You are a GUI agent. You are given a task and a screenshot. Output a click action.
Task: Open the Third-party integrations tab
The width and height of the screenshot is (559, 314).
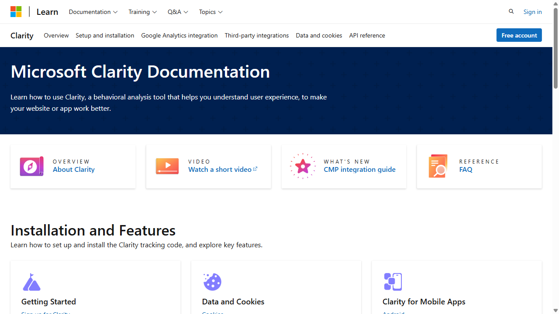(x=257, y=35)
